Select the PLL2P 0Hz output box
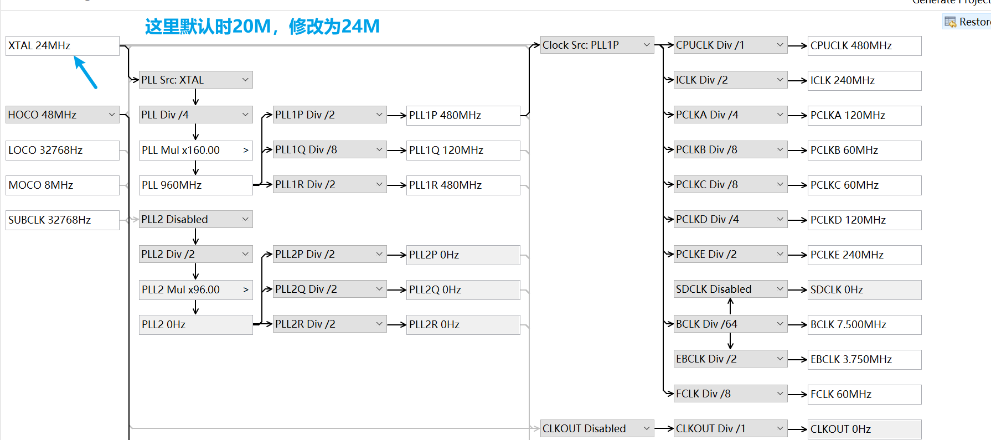 click(463, 255)
